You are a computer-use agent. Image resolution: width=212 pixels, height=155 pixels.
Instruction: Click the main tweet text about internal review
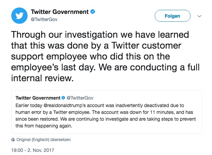[x=105, y=56]
